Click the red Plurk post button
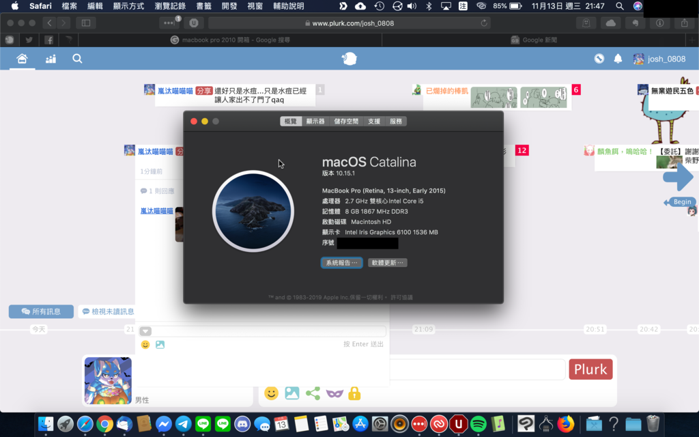 pos(590,369)
